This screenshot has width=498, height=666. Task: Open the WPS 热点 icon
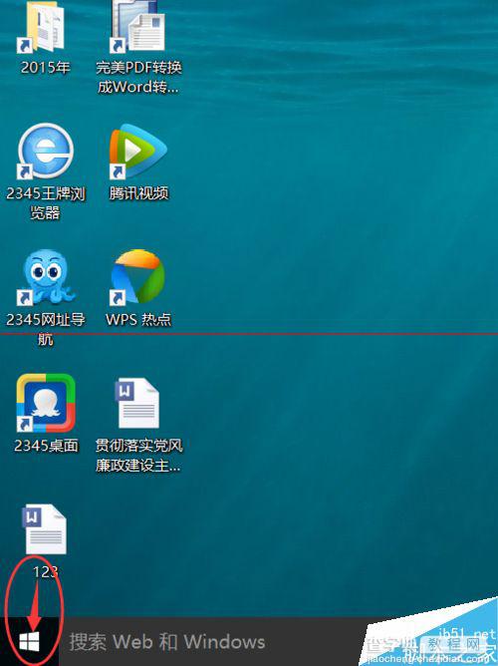[137, 277]
